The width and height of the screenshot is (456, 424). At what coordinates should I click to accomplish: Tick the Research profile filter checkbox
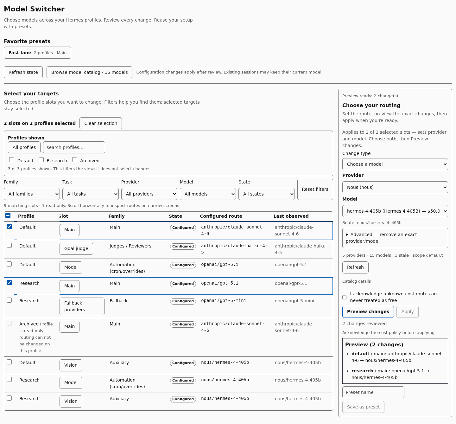41,160
